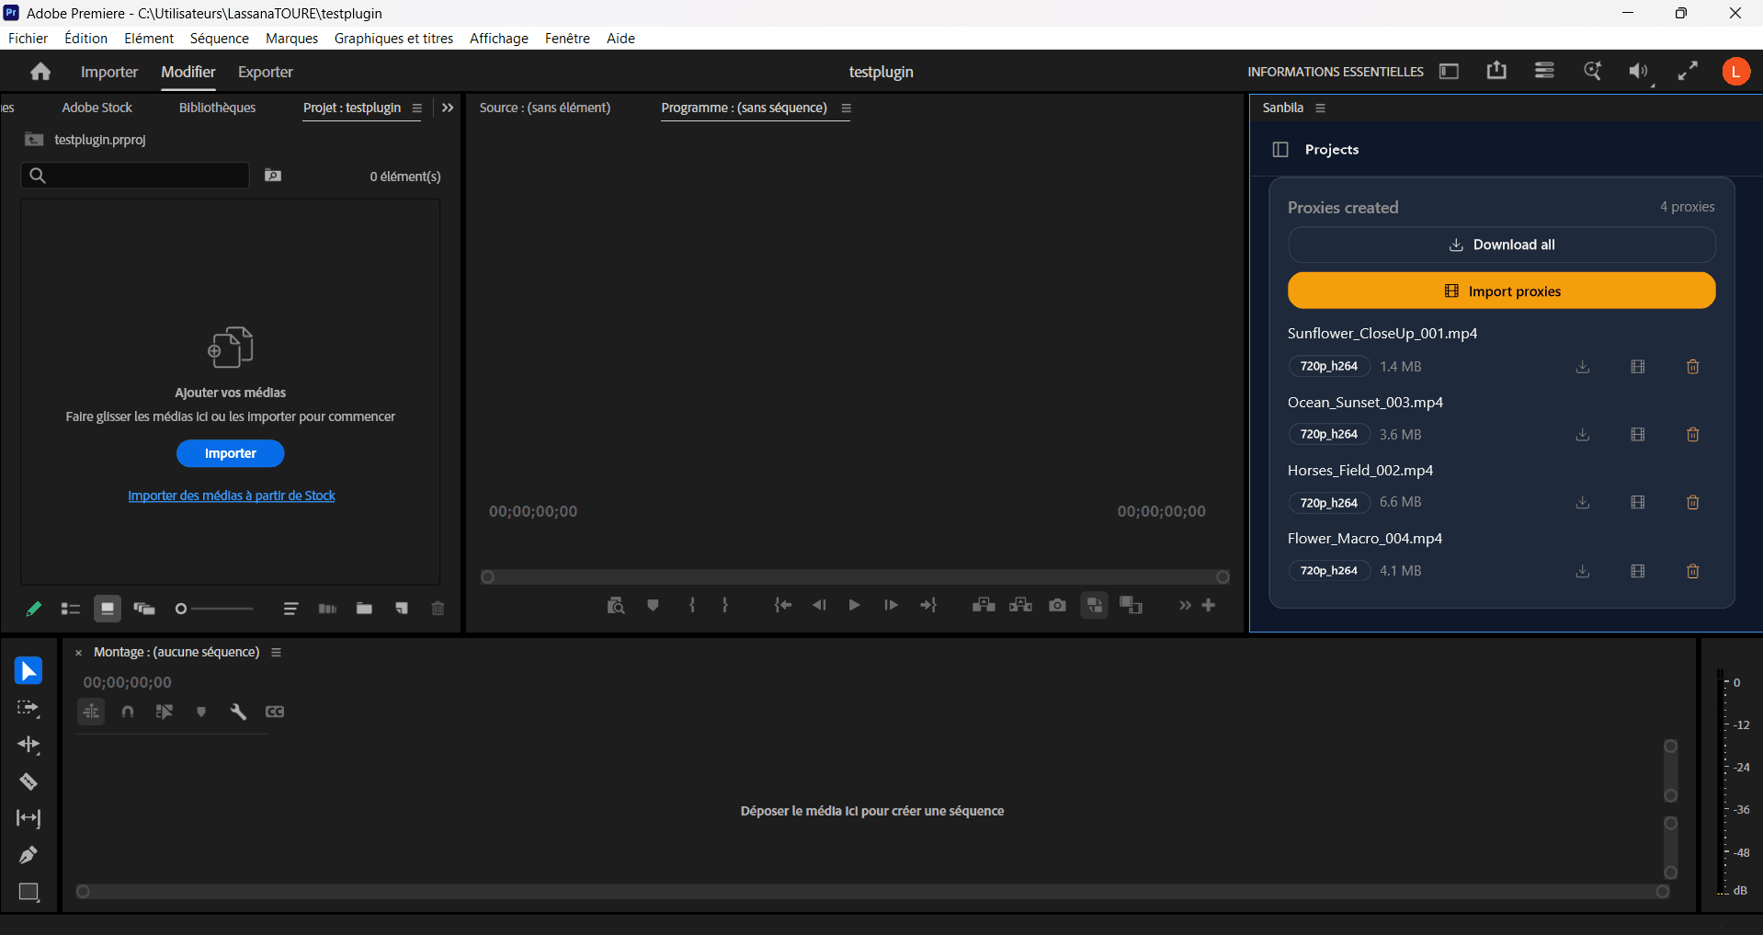This screenshot has height=935, width=1763.
Task: Select the Rectangle tool
Action: (28, 892)
